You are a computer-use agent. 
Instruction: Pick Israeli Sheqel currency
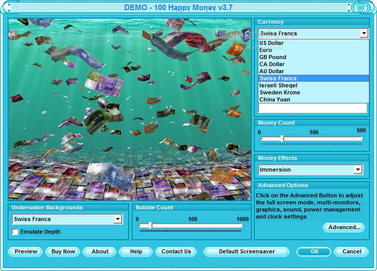[313, 85]
